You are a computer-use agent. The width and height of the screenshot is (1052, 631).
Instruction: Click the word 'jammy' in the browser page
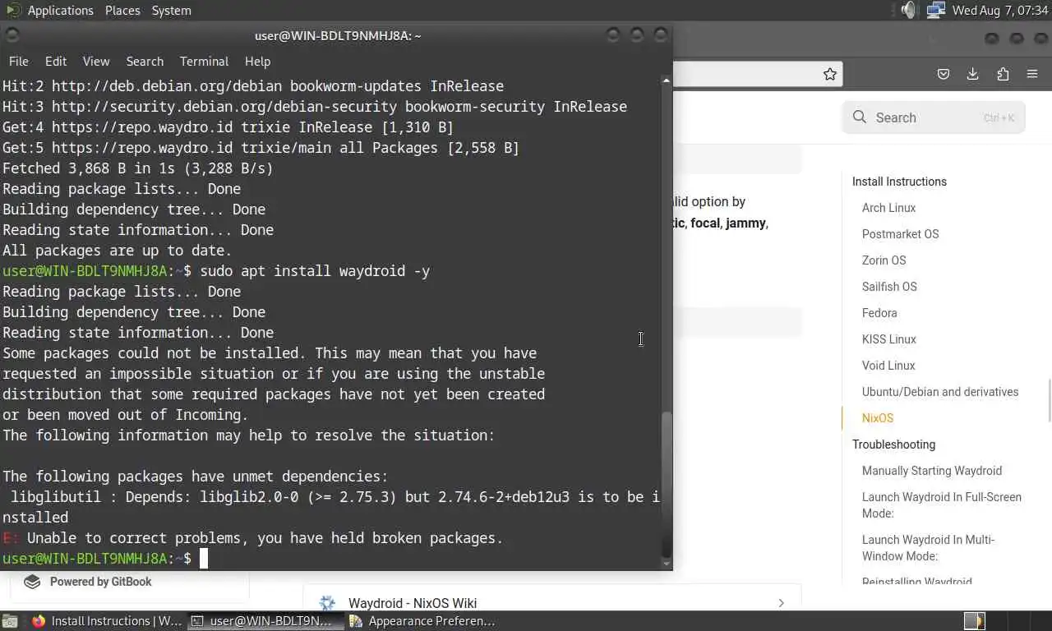coord(745,223)
